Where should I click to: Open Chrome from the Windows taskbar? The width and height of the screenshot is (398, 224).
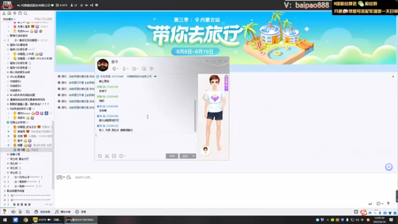[26, 220]
